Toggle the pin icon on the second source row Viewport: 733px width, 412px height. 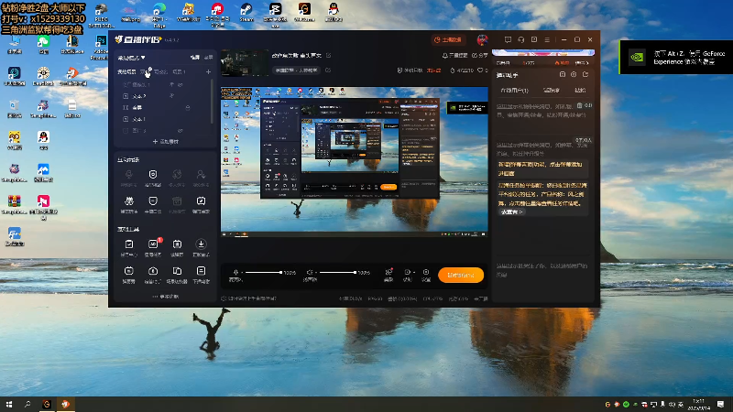tap(171, 96)
